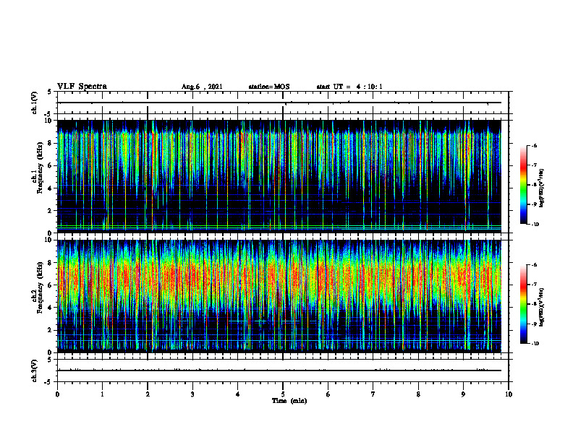
Task: Click the "ch.3(V)" waveform axis label
Action: [x=35, y=370]
